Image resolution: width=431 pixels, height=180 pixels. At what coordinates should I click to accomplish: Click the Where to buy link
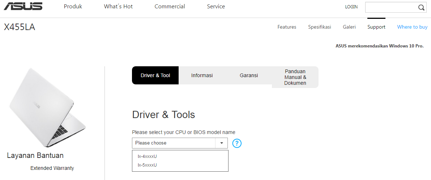412,27
